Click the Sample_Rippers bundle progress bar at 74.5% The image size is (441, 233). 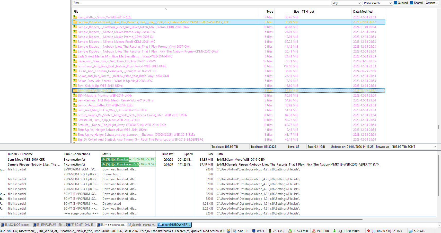pos(128,164)
